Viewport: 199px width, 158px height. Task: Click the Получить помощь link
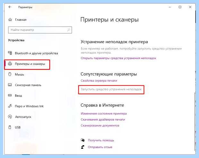(x=101, y=140)
